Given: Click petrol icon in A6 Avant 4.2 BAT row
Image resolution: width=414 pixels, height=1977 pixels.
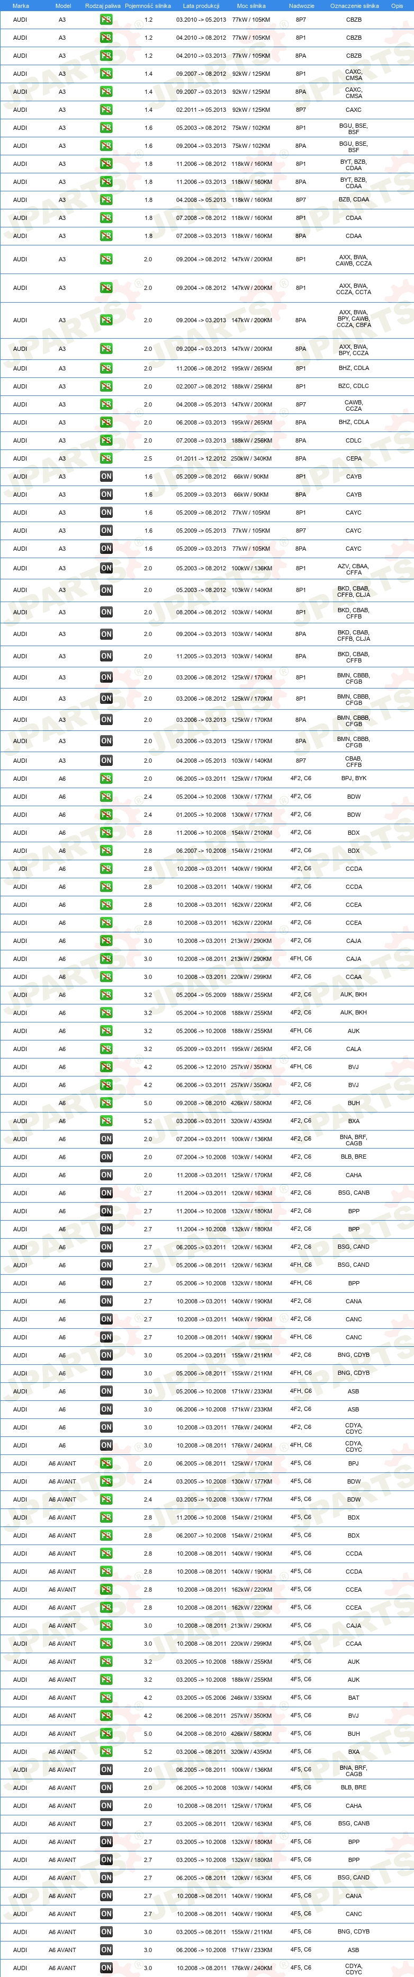Looking at the screenshot, I should [106, 1698].
